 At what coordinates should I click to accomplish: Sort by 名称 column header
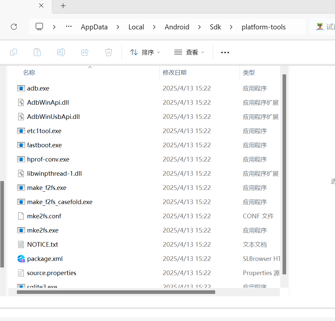tap(29, 73)
